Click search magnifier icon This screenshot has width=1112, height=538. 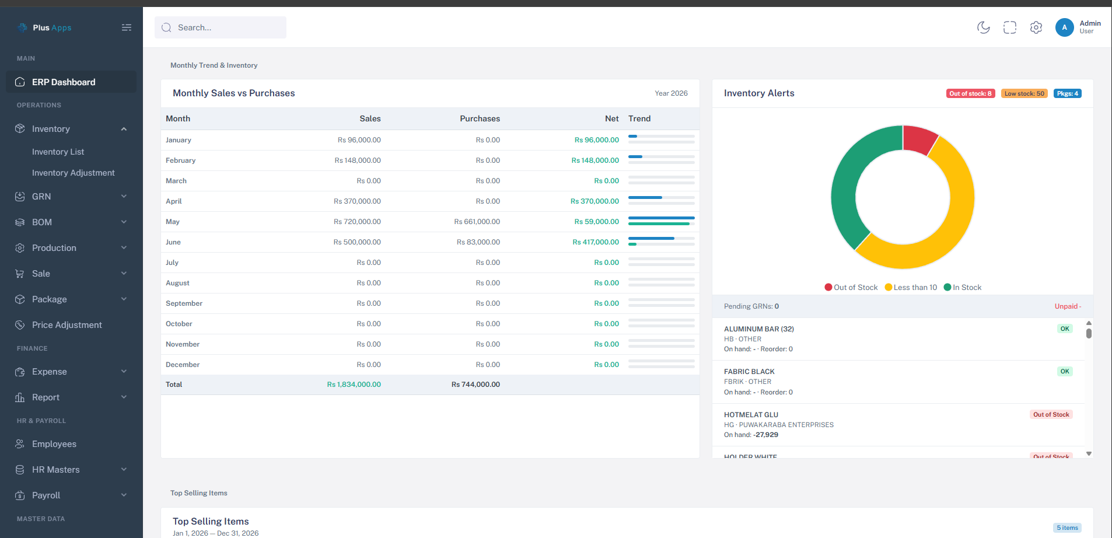point(166,27)
